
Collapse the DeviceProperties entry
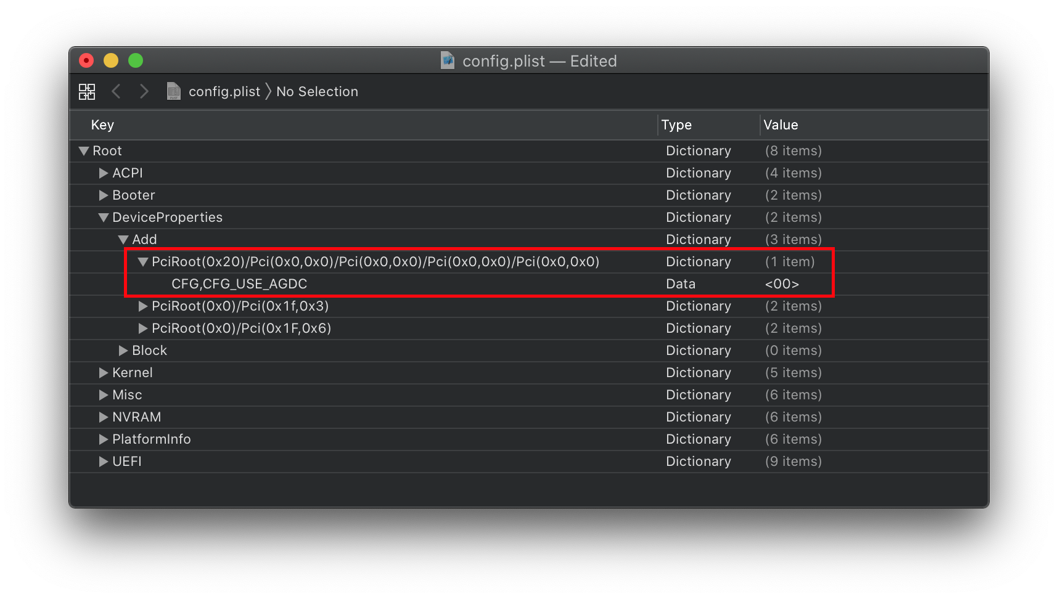click(104, 218)
